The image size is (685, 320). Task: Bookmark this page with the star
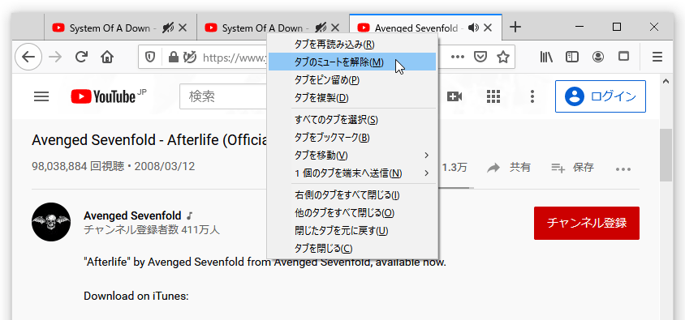[x=503, y=57]
